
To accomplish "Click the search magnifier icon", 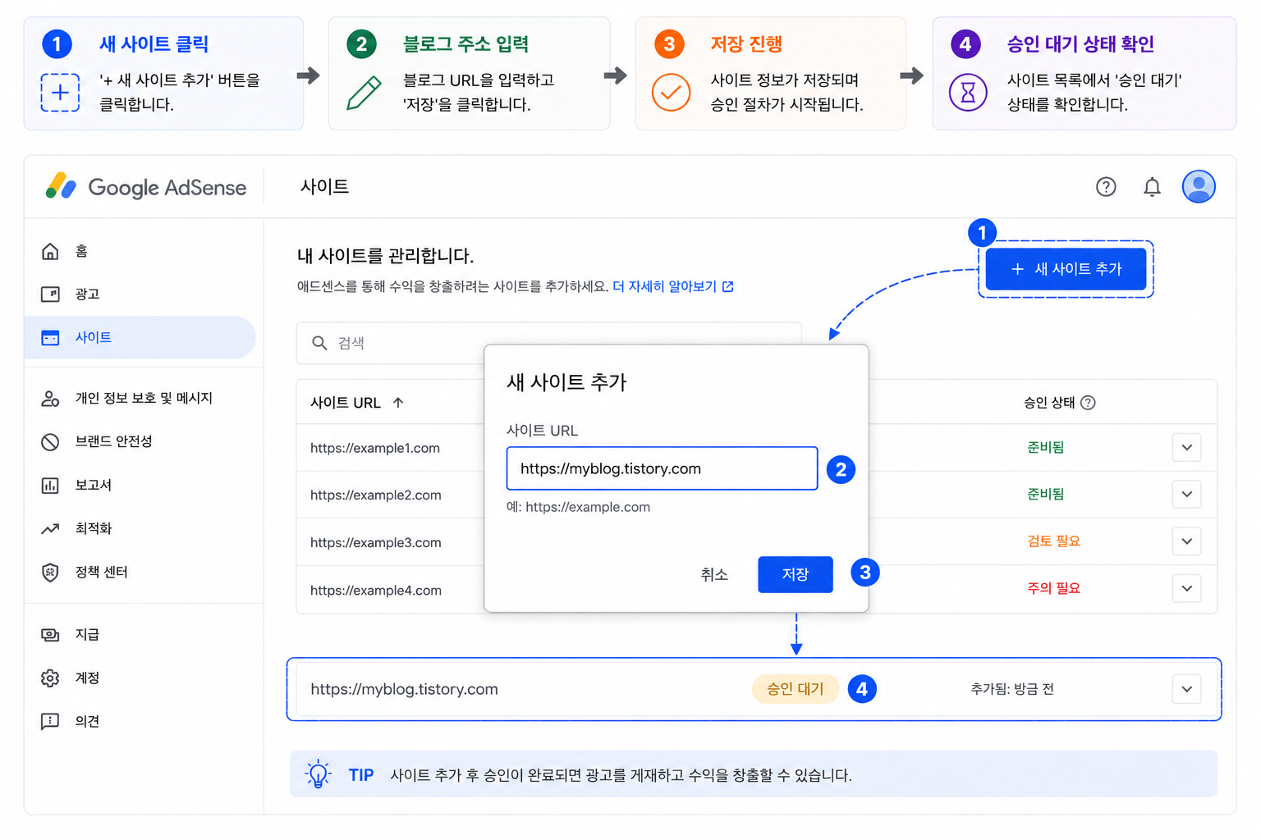I will click(319, 343).
